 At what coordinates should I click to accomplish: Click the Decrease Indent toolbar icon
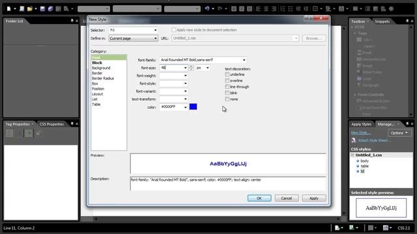pos(298,8)
